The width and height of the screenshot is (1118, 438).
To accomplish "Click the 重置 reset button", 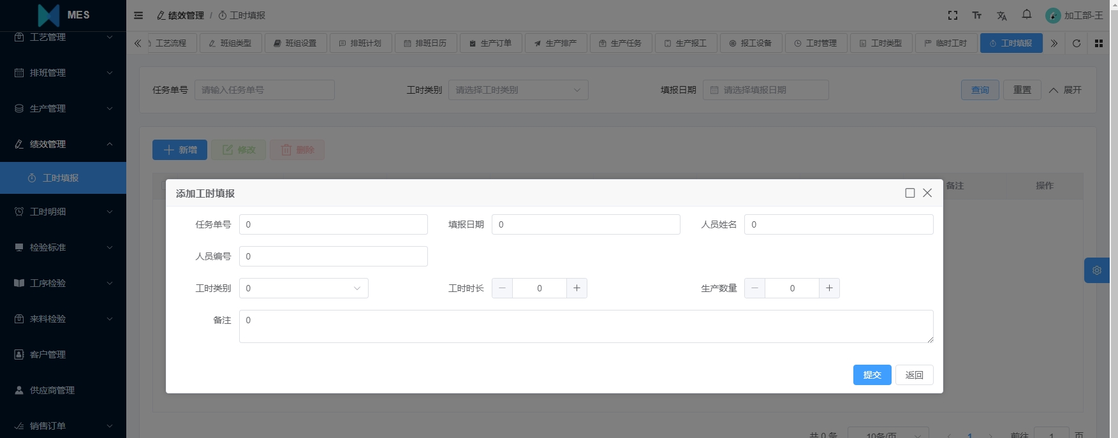I will click(x=1022, y=90).
